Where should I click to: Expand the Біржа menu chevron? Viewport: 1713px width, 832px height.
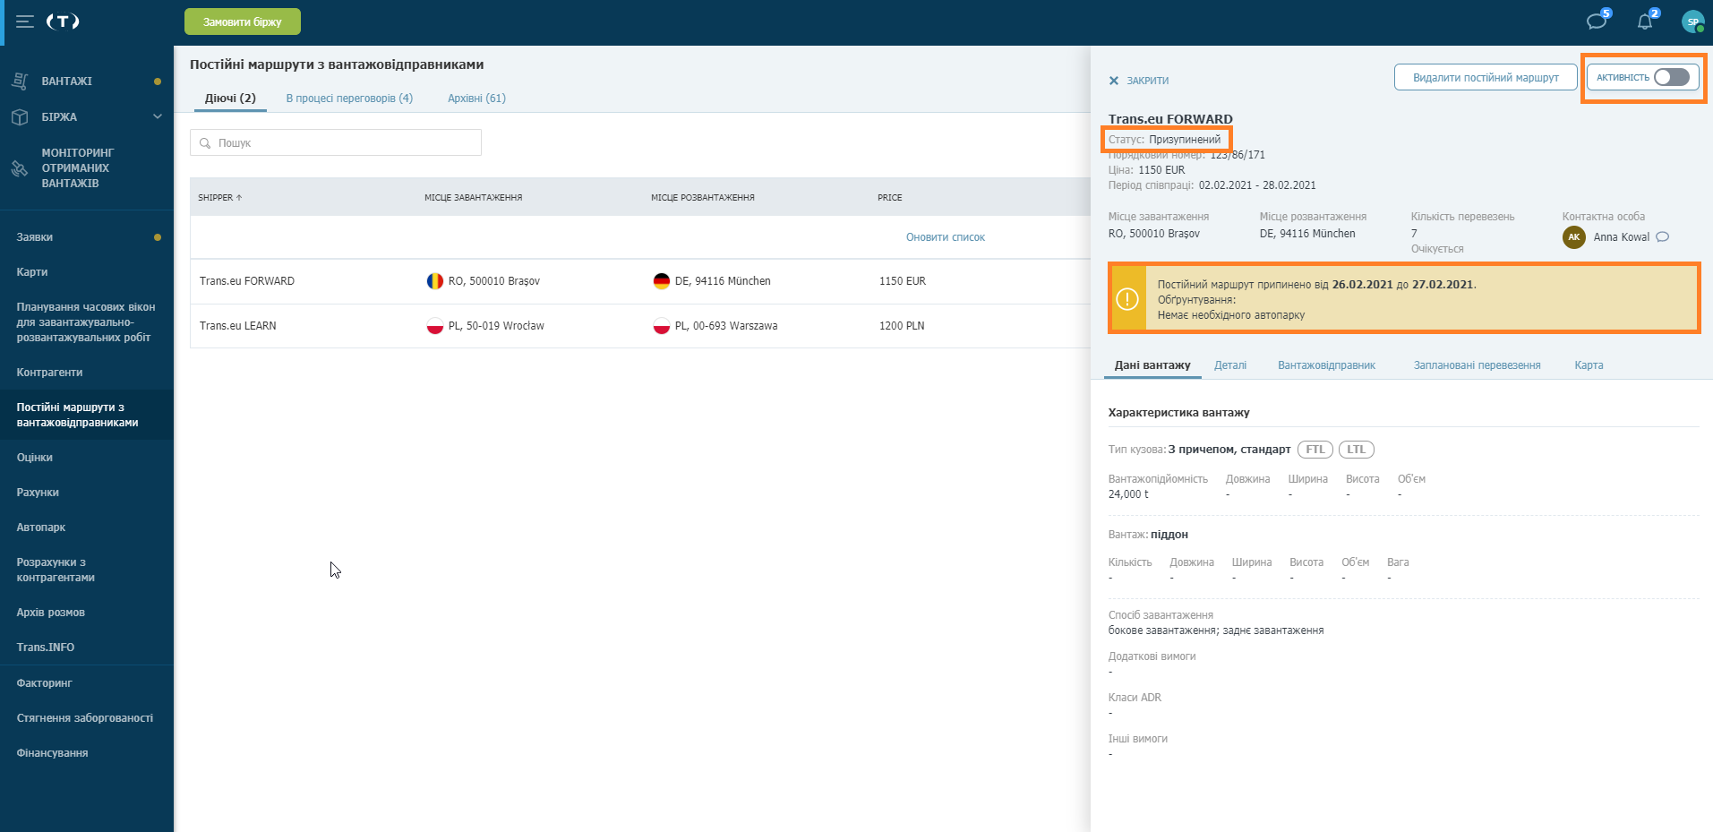coord(158,116)
